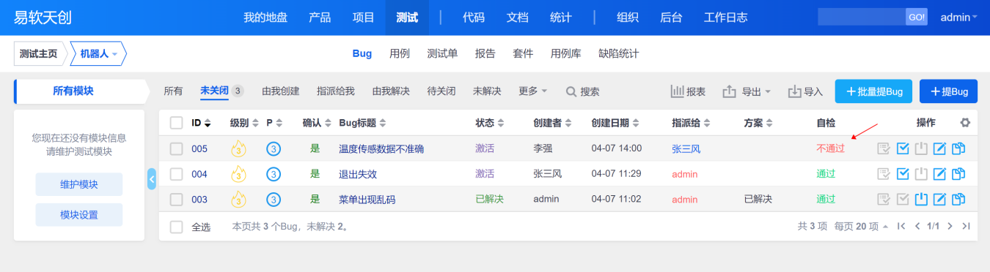Click the close icon for bug 003

point(921,199)
